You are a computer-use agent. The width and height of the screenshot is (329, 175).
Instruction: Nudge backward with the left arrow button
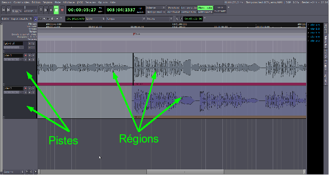tap(177, 19)
